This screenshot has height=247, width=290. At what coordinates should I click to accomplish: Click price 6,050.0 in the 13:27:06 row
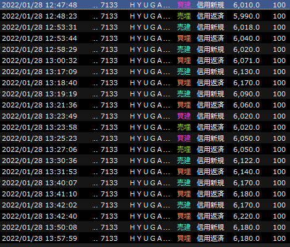[246, 149]
